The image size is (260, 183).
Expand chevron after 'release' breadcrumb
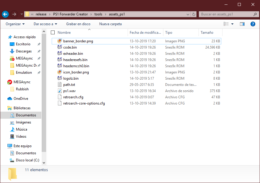(50, 14)
